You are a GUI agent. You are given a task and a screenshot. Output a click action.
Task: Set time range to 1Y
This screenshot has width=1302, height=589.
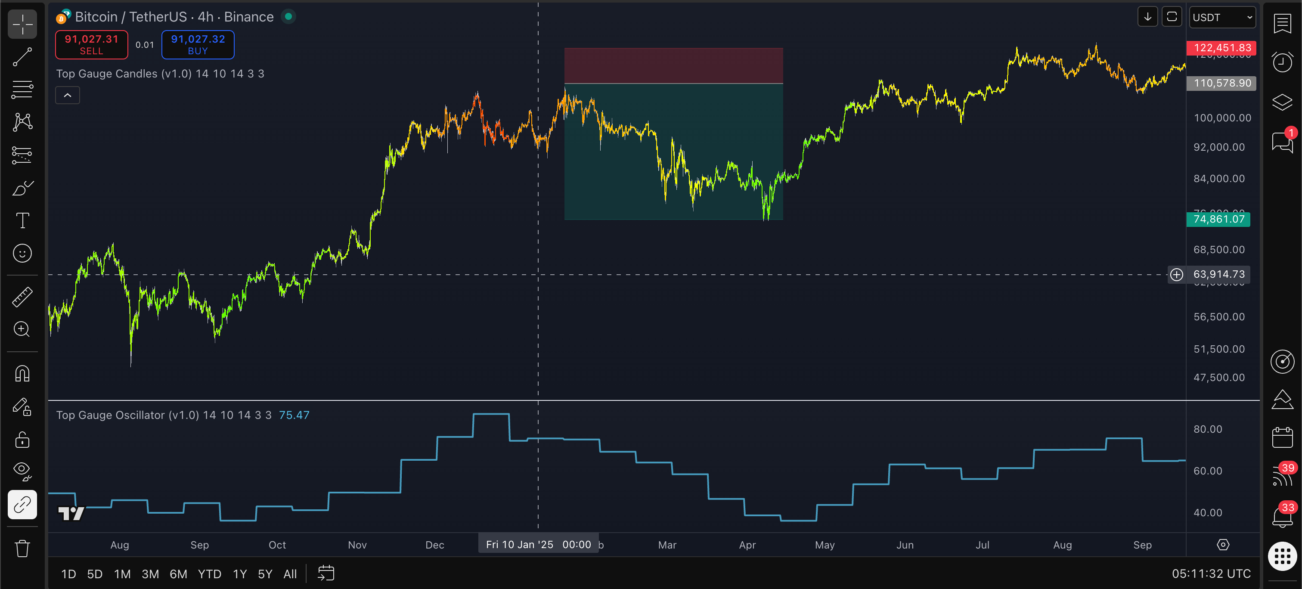click(x=240, y=574)
